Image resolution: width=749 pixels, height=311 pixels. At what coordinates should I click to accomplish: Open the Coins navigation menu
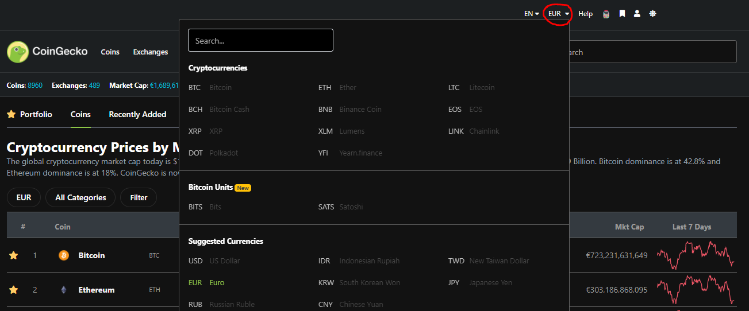coord(110,52)
